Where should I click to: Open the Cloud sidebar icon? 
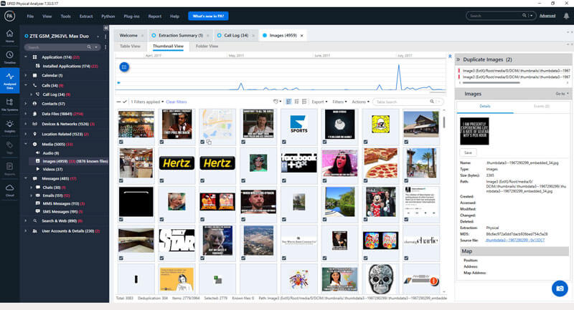tap(9, 190)
